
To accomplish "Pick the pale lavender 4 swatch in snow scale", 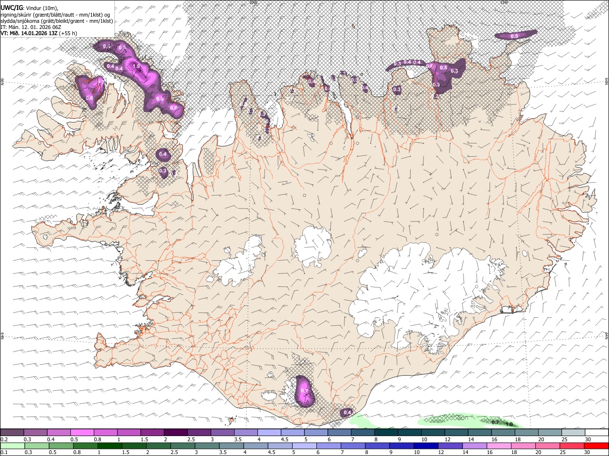I will coord(269,433).
